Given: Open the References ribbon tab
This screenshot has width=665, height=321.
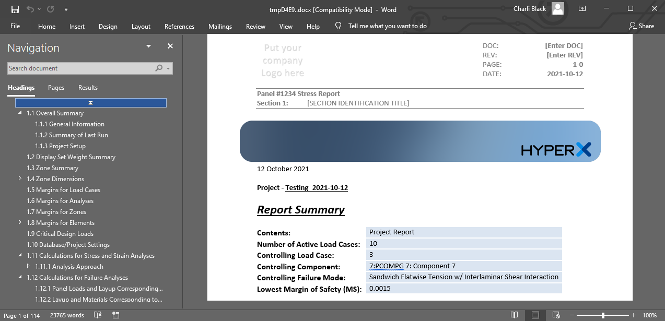Looking at the screenshot, I should pyautogui.click(x=179, y=26).
